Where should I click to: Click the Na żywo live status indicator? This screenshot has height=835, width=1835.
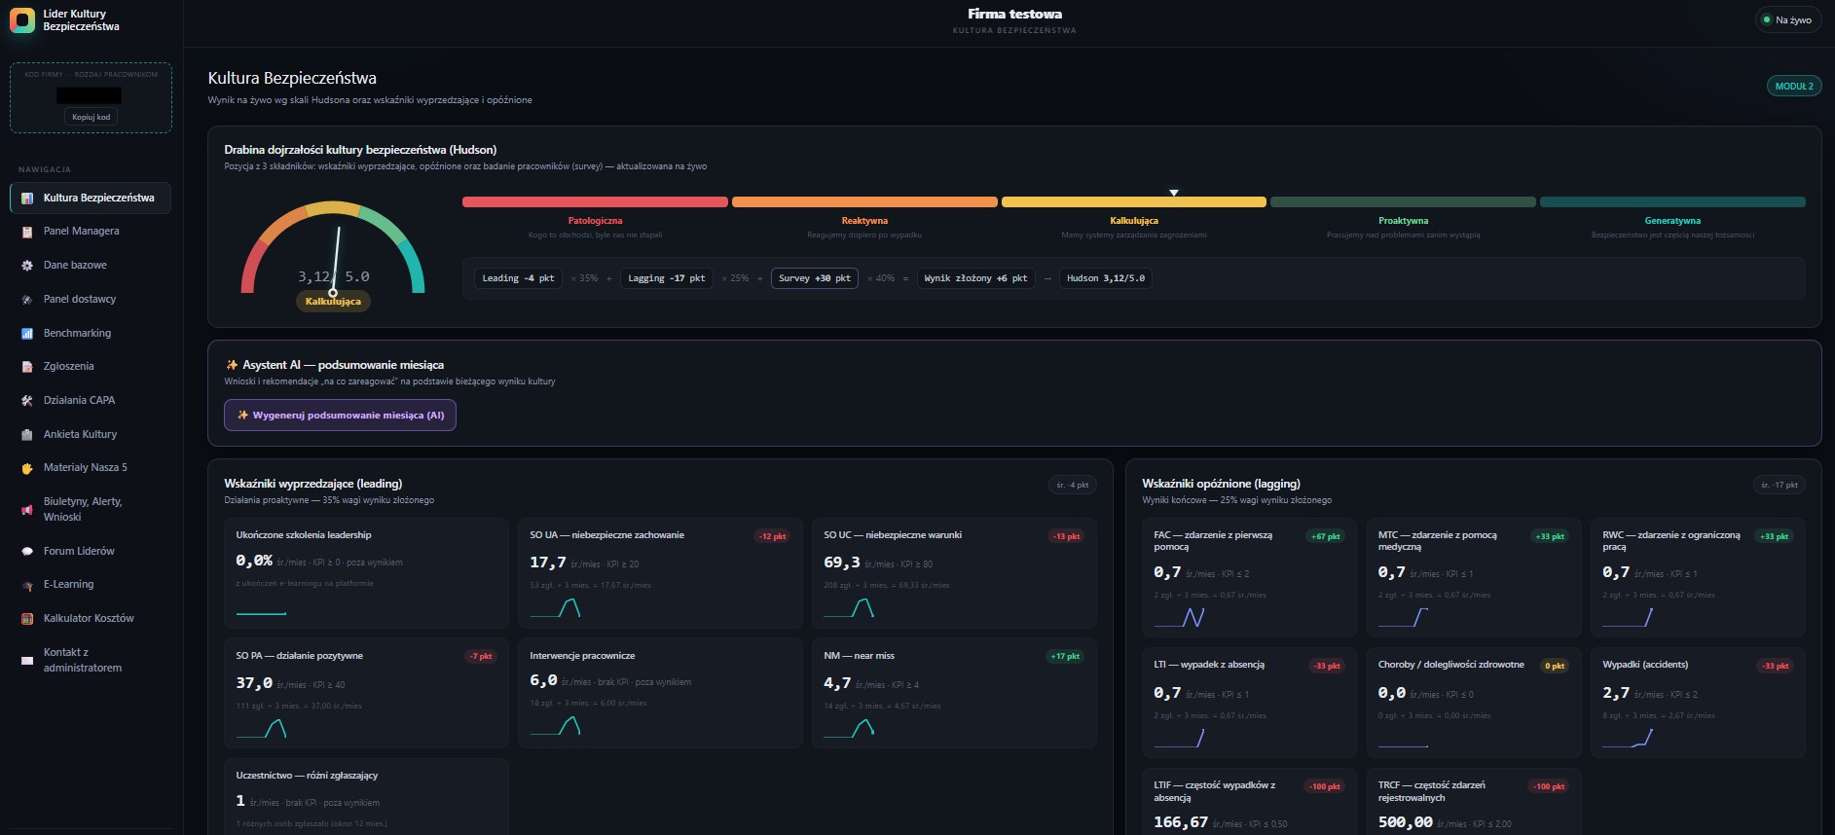(x=1787, y=19)
